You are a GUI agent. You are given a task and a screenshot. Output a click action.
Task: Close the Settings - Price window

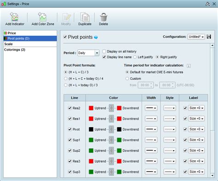[214, 4]
